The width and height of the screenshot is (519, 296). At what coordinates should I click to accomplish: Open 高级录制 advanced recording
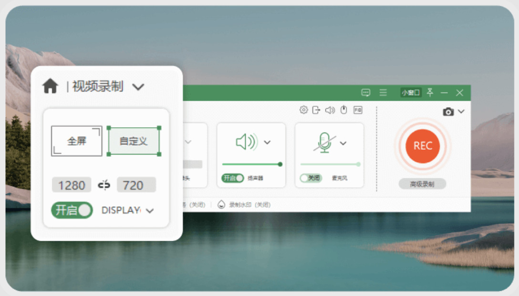[x=422, y=184]
